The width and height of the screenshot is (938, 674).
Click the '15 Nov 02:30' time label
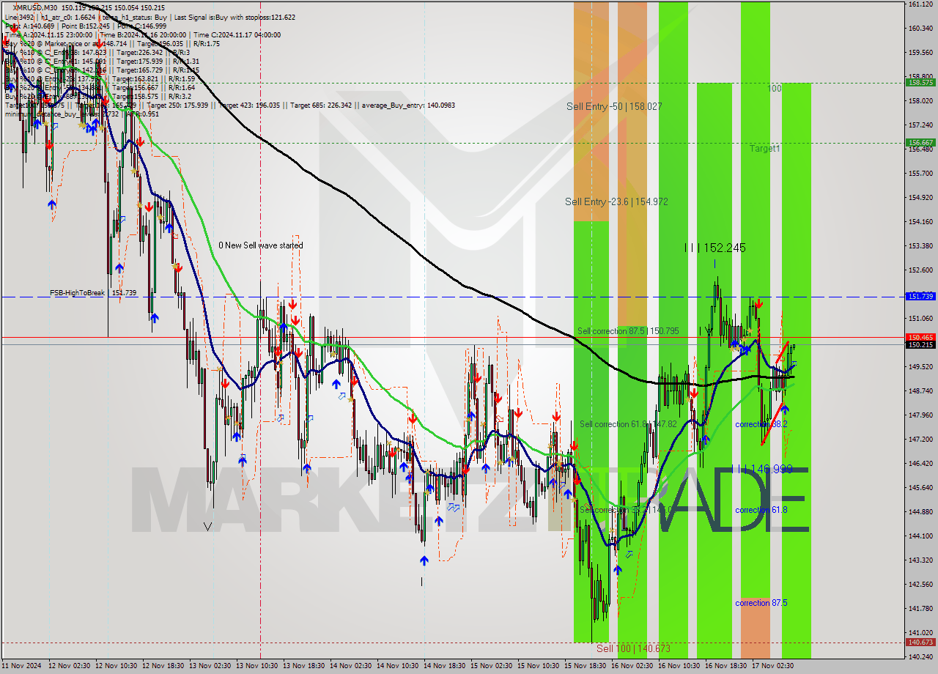tap(491, 666)
